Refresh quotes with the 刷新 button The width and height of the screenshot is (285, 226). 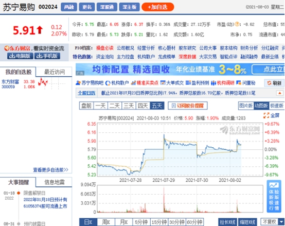(x=274, y=83)
